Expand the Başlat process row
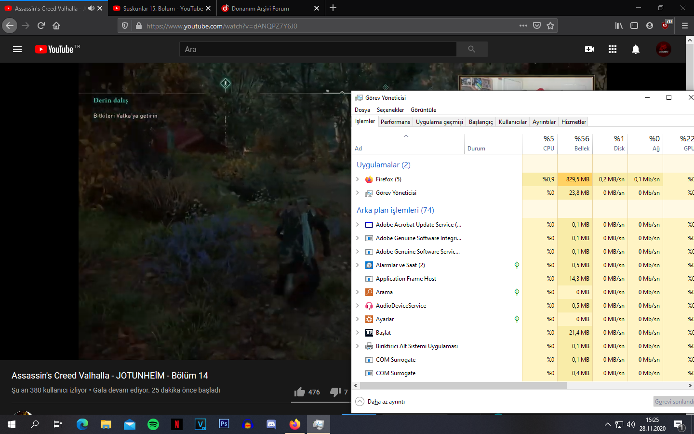 click(x=357, y=333)
